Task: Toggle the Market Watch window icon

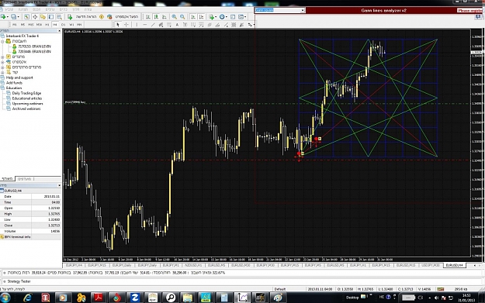Action: point(26,17)
